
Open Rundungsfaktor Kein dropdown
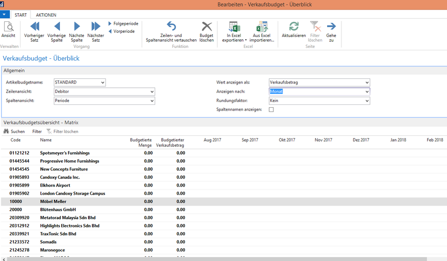(367, 101)
